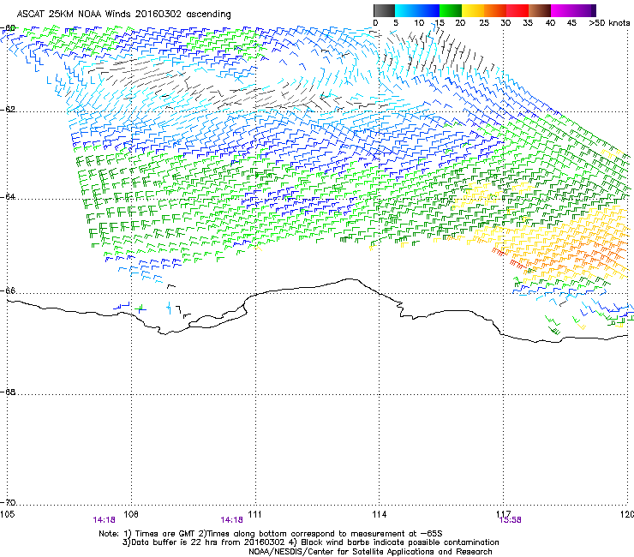Click the longitude label '114'
Viewport: 634px width, 557px height.
(380, 514)
